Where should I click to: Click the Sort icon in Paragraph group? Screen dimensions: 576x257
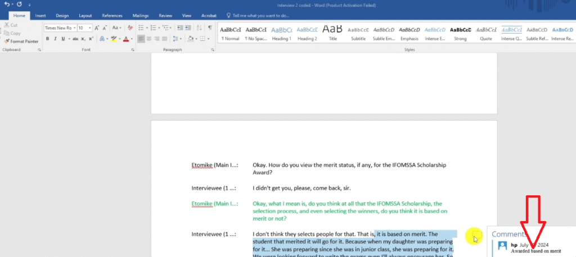click(x=199, y=27)
